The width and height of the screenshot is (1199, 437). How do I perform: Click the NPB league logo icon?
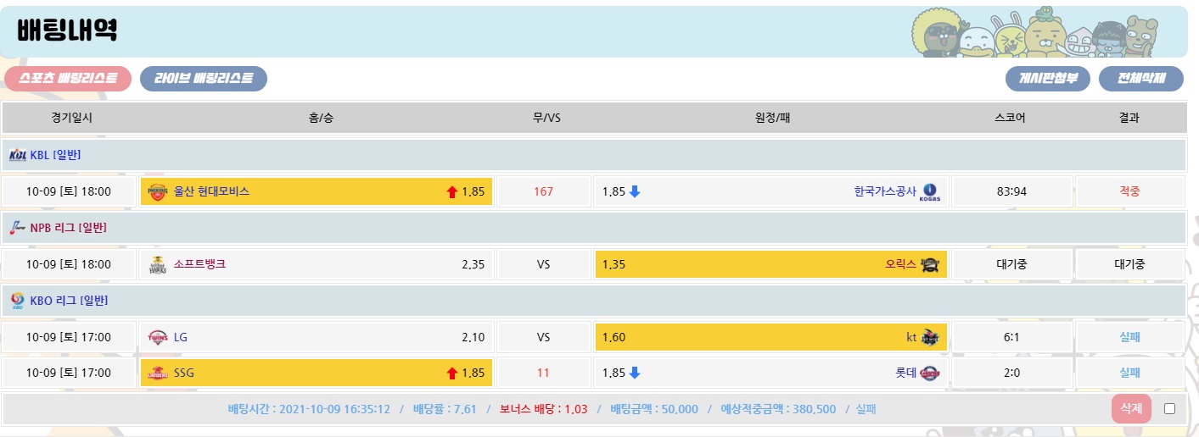pos(17,228)
